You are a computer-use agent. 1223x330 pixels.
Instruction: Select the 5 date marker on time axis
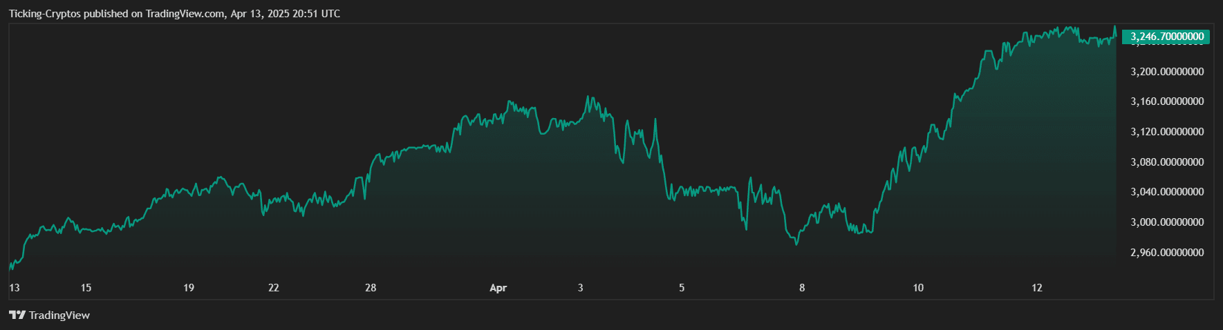(682, 288)
